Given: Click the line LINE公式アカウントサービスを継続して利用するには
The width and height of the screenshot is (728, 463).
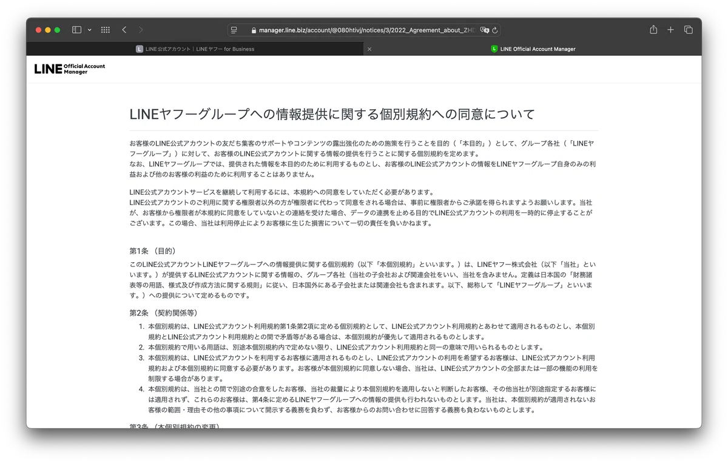Looking at the screenshot, I should tap(282, 192).
